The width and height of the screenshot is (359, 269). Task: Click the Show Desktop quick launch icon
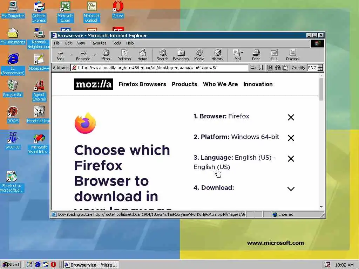29,265
